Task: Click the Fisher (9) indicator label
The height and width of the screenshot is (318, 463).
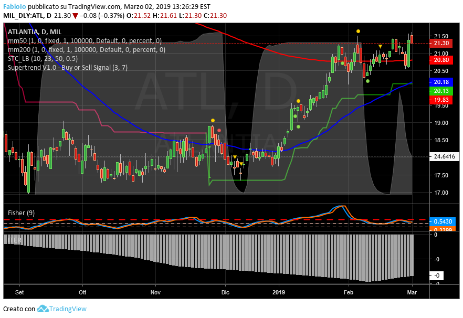Action: (x=21, y=213)
